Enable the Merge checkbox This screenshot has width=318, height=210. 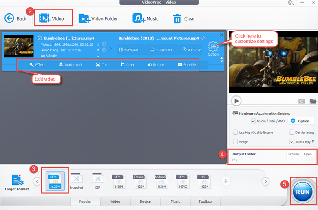click(235, 141)
